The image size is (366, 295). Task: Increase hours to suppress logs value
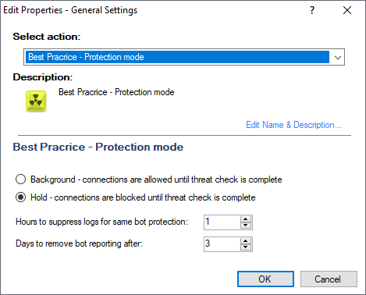[x=246, y=219]
